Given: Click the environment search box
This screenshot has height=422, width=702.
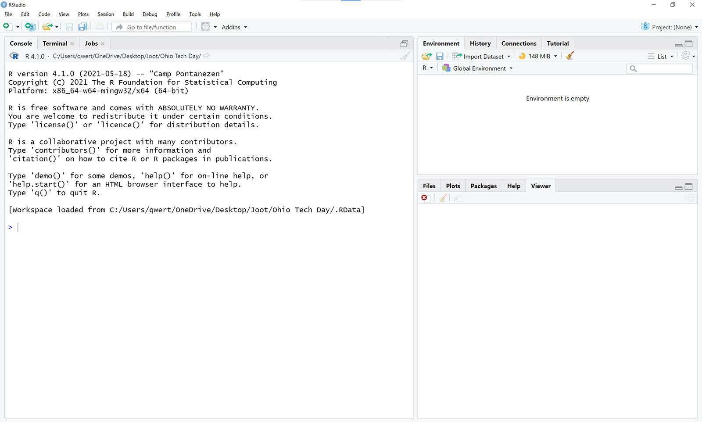Looking at the screenshot, I should 659,68.
